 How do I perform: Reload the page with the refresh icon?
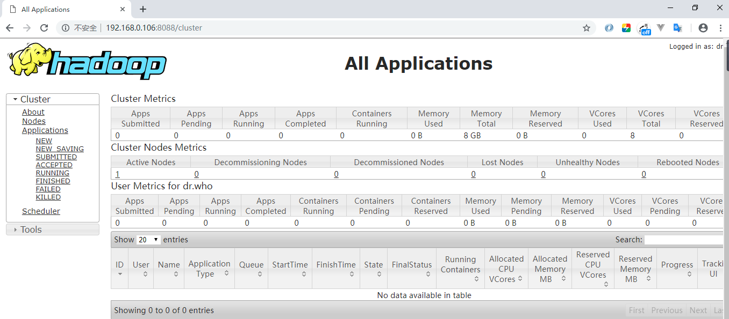pyautogui.click(x=44, y=28)
